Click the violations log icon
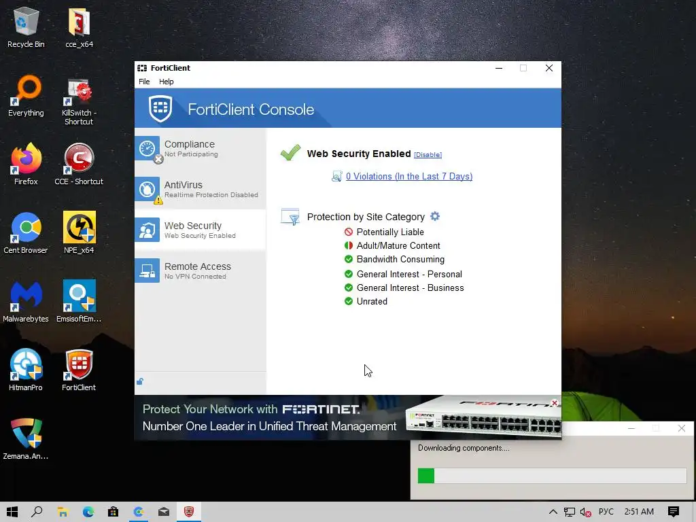696x522 pixels. pos(337,176)
